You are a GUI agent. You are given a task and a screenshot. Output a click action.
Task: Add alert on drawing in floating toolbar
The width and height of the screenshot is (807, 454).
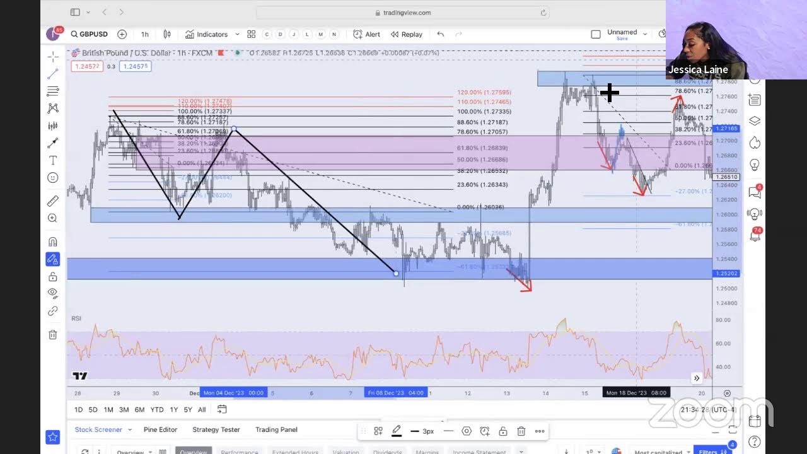(x=485, y=431)
